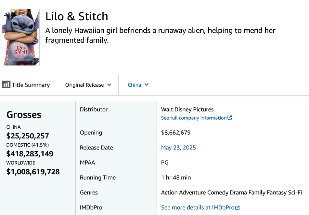Click the Release Date row label
This screenshot has width=309, height=215.
point(97,148)
